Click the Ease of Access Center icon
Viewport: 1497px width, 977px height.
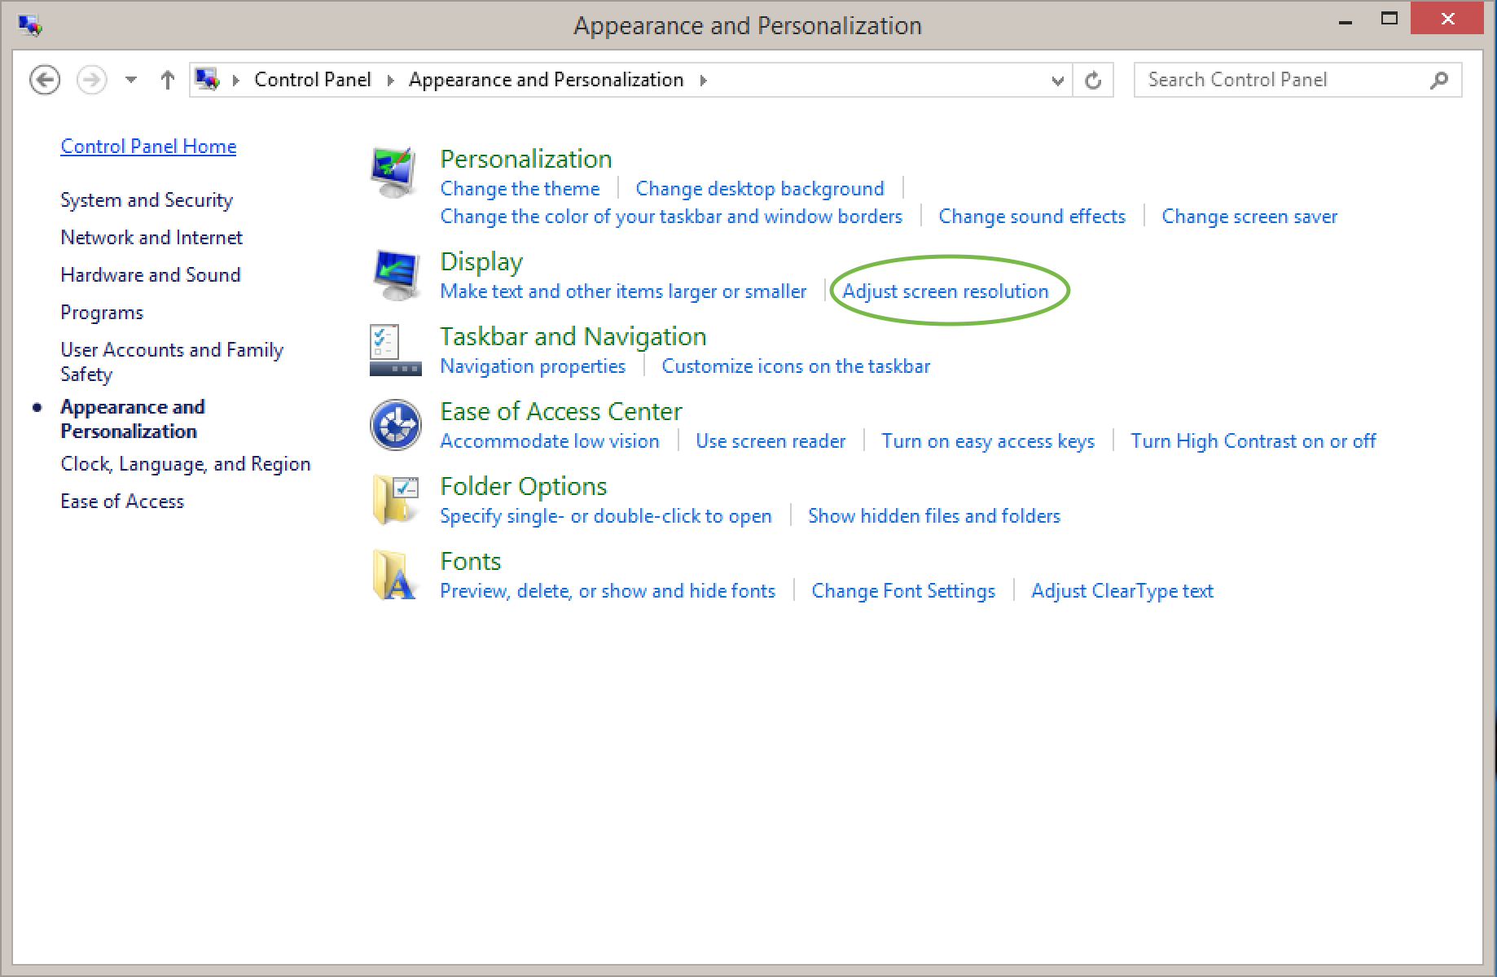396,425
